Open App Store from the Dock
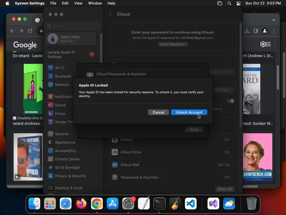286x215 pixels. click(113, 204)
